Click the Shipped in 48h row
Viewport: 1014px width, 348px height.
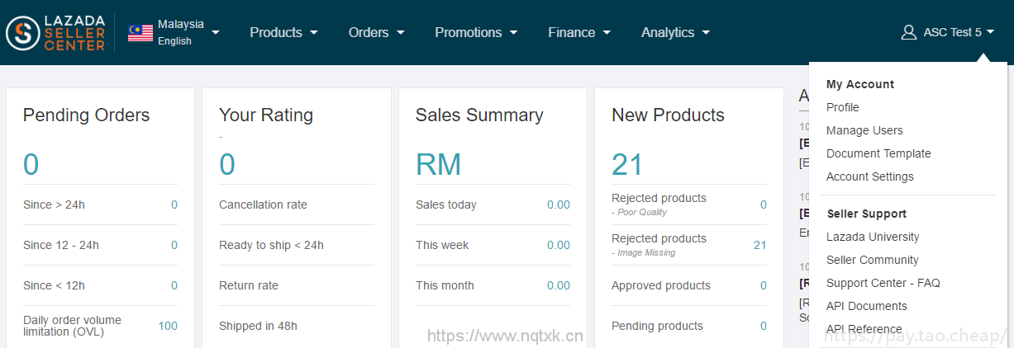click(297, 326)
